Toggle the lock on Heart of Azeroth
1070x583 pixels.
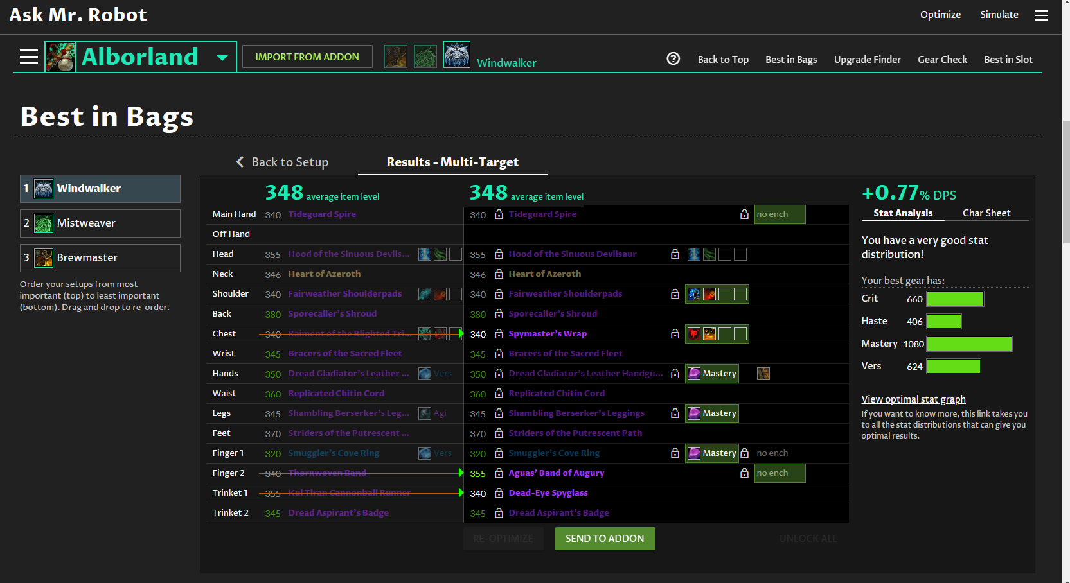tap(499, 274)
